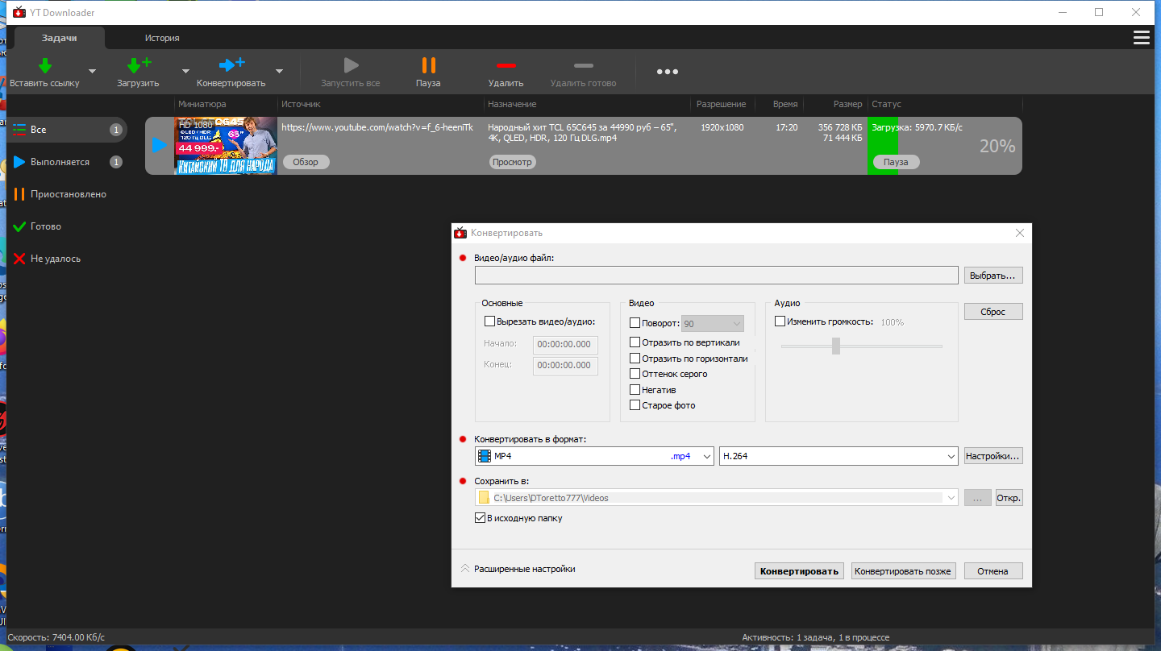
Task: Click the volume slider handle
Action: pos(836,346)
